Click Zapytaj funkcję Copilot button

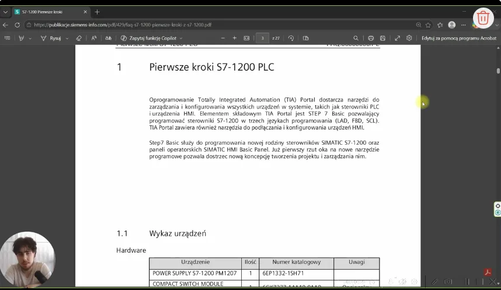click(x=148, y=38)
